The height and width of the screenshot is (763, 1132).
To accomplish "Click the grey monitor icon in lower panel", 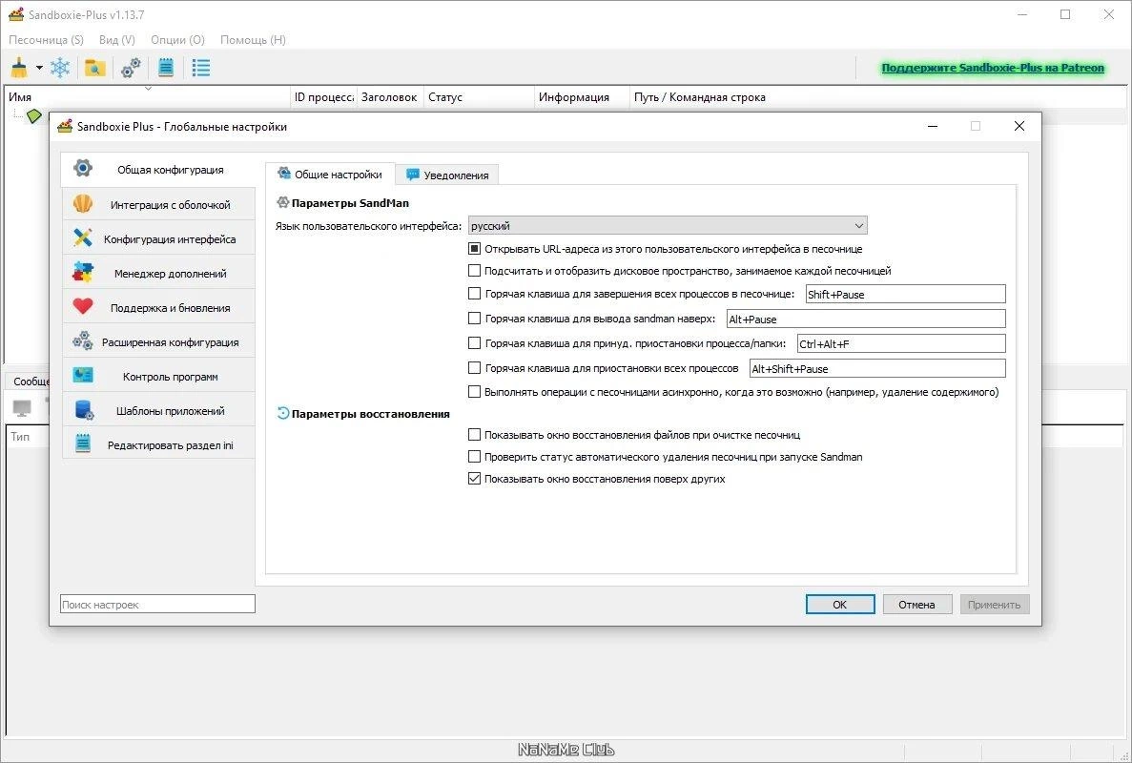I will pyautogui.click(x=22, y=408).
